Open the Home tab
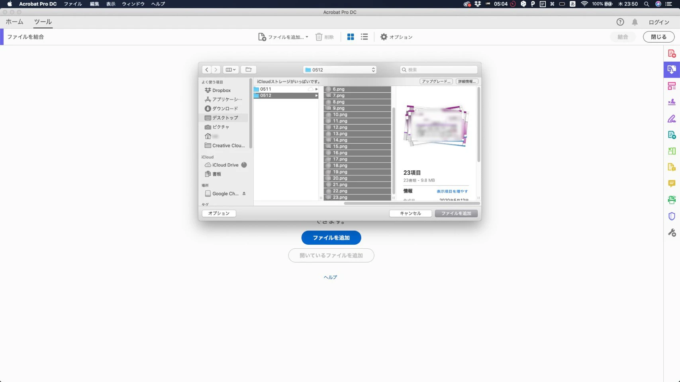The height and width of the screenshot is (382, 680). pyautogui.click(x=14, y=22)
